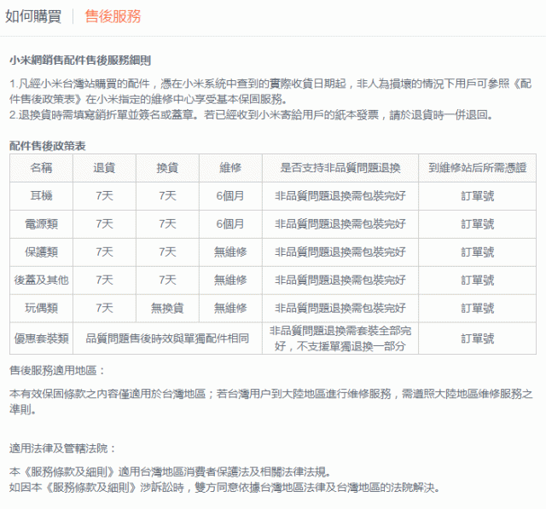The width and height of the screenshot is (546, 509).
Task: Click the 適用法律及管轄法院： heading
Action: pos(62,448)
